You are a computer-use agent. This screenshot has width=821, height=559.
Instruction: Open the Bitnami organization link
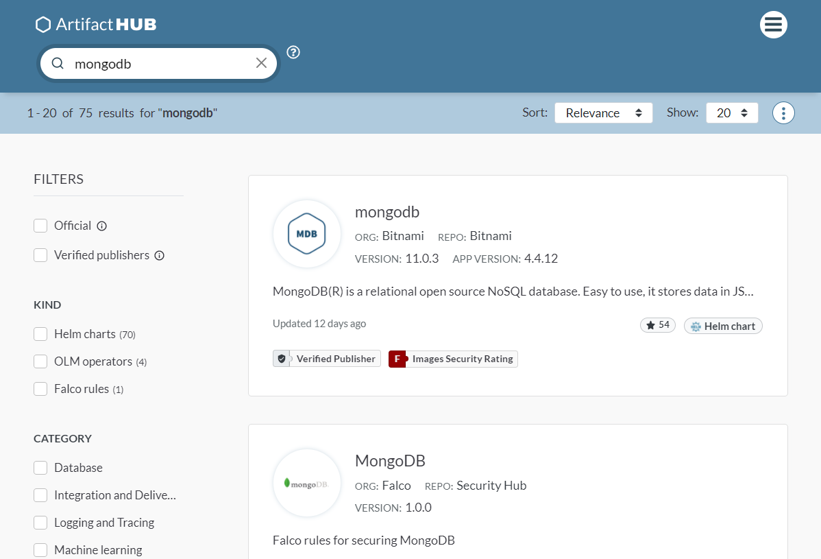(x=403, y=236)
